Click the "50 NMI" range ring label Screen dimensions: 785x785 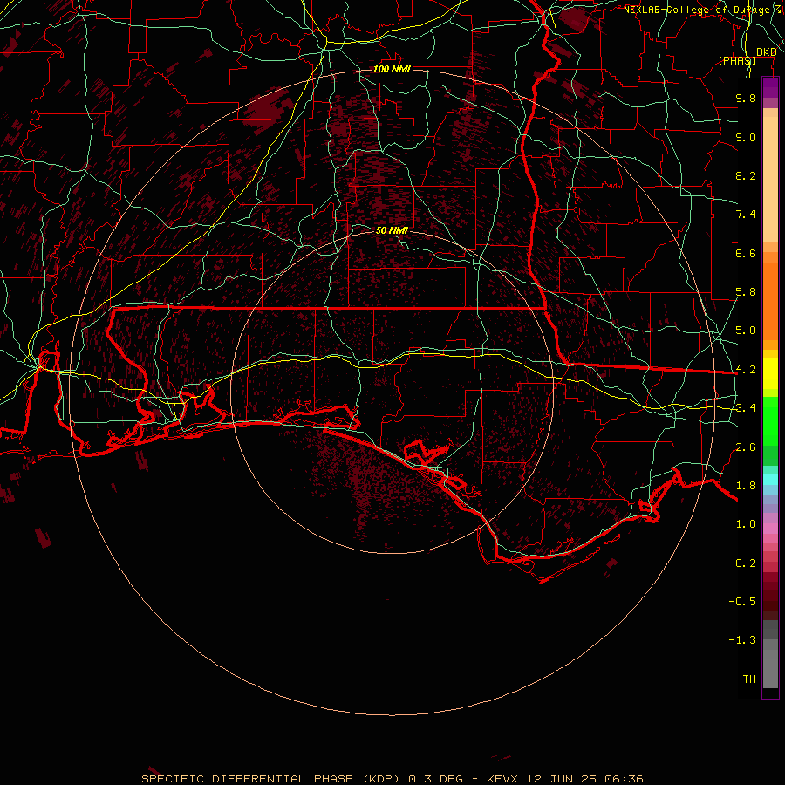pos(392,230)
